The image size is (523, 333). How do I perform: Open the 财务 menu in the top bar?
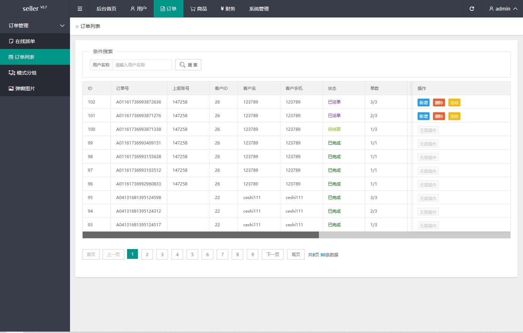point(228,9)
